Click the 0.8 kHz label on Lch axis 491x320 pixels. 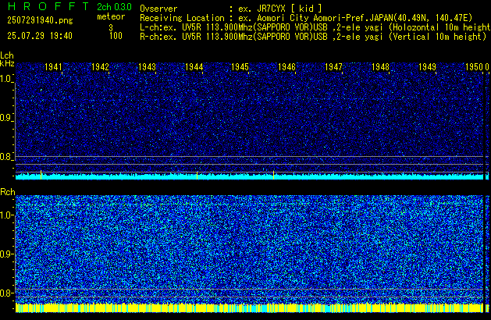tap(6, 157)
